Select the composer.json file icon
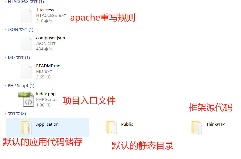Screen dimensions: 241x159 click(26, 43)
